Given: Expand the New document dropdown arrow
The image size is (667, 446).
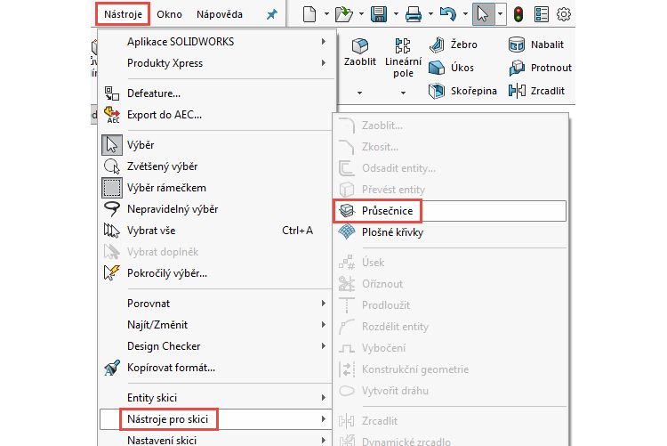Looking at the screenshot, I should point(326,14).
